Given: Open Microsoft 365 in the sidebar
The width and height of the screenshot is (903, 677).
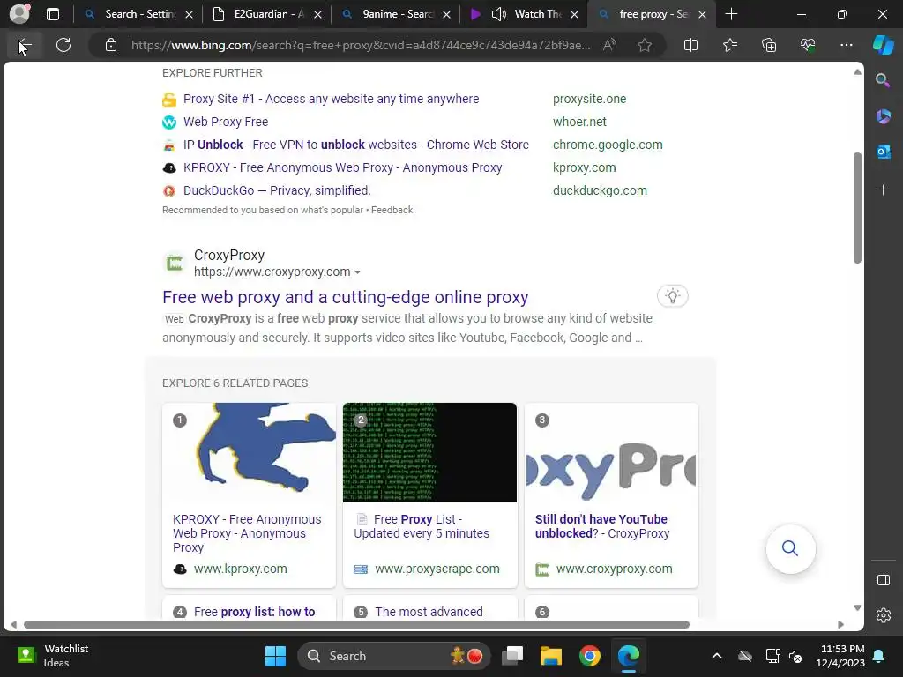Looking at the screenshot, I should click(x=883, y=116).
